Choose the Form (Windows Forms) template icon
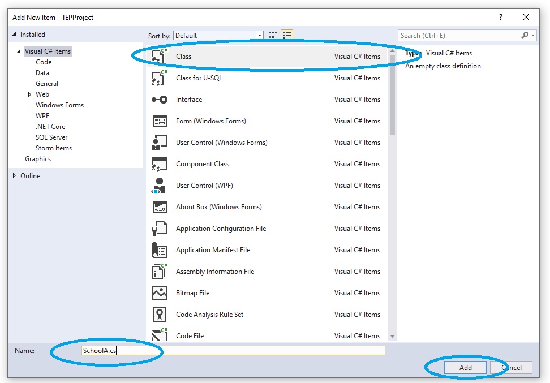The width and height of the screenshot is (550, 383). pos(159,121)
